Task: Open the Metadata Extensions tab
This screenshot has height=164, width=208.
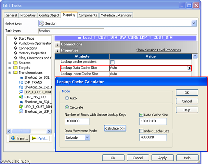Action: [116, 15]
